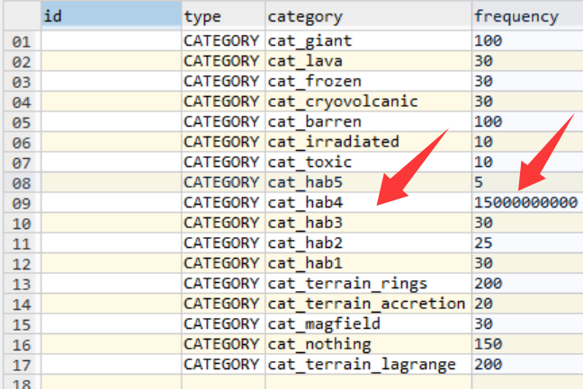This screenshot has height=389, width=583.
Task: Select frequency 10 in cat_irradiated row
Action: click(x=527, y=142)
